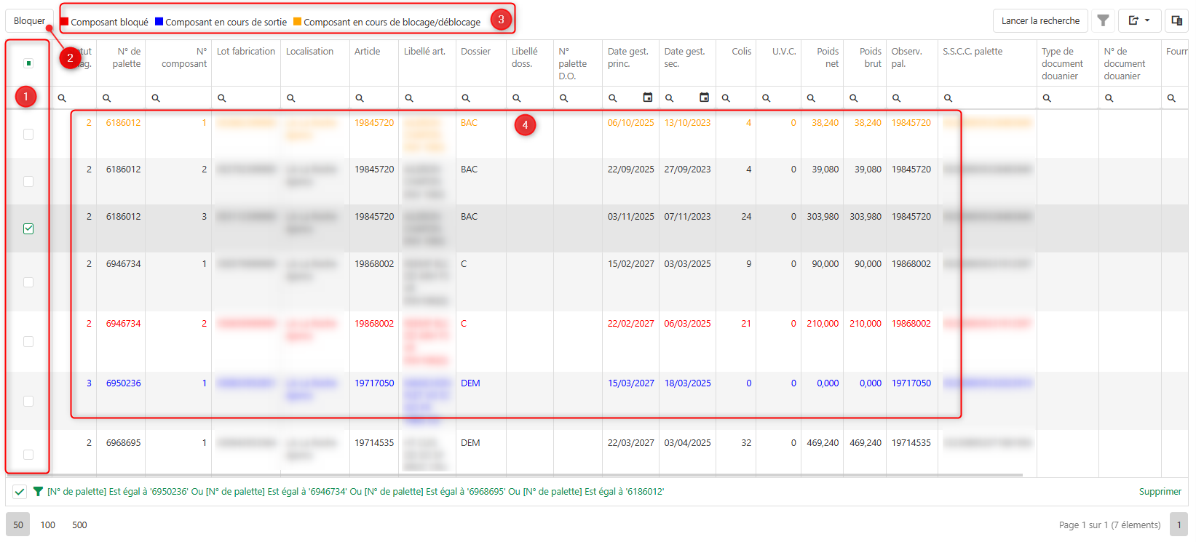Click the search icon under N° de palette
This screenshot has height=542, width=1196.
[x=107, y=98]
